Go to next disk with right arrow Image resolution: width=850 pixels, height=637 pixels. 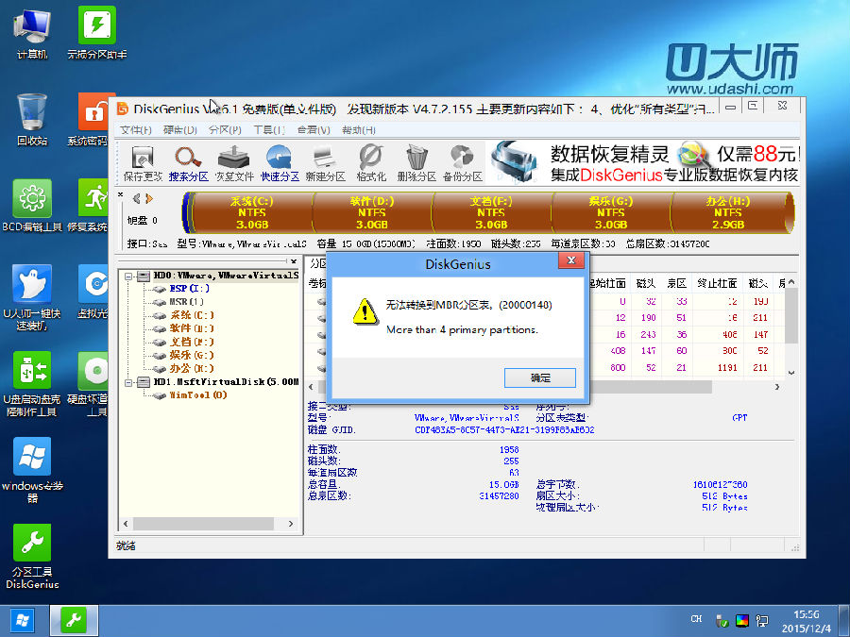coord(149,199)
